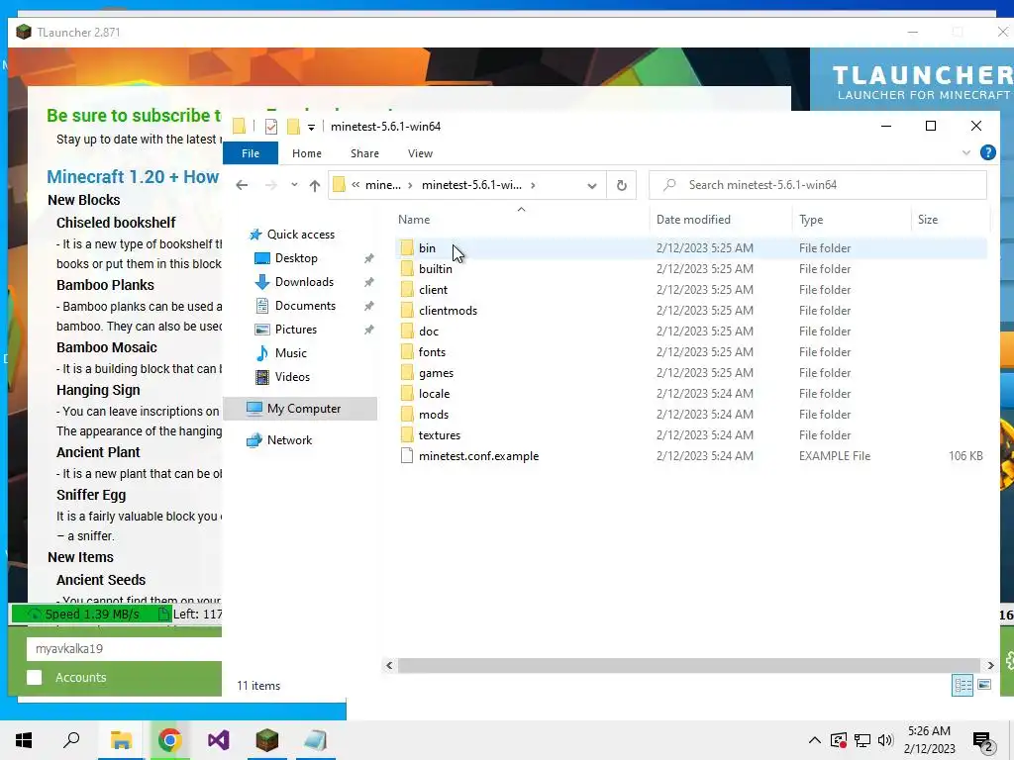Image resolution: width=1014 pixels, height=760 pixels.
Task: Open recent locations dropdown arrow
Action: 294,185
